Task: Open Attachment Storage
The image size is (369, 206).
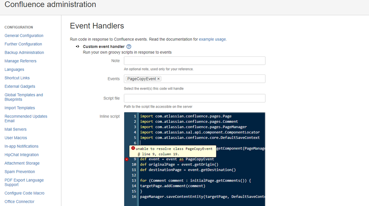Action: coord(22,163)
